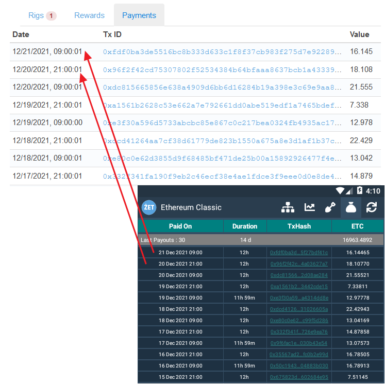Select the 12/19/2021, 09:00:00 date cell
Image resolution: width=385 pixels, height=385 pixels.
[47, 122]
